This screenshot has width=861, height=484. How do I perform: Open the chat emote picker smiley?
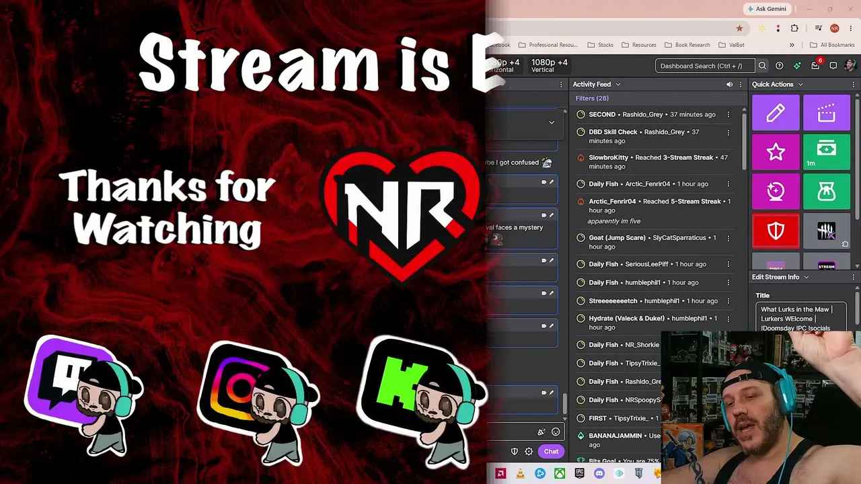click(x=556, y=432)
